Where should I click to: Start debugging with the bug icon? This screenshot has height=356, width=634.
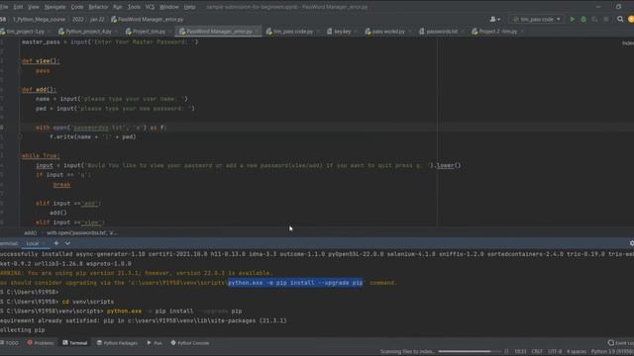click(583, 19)
